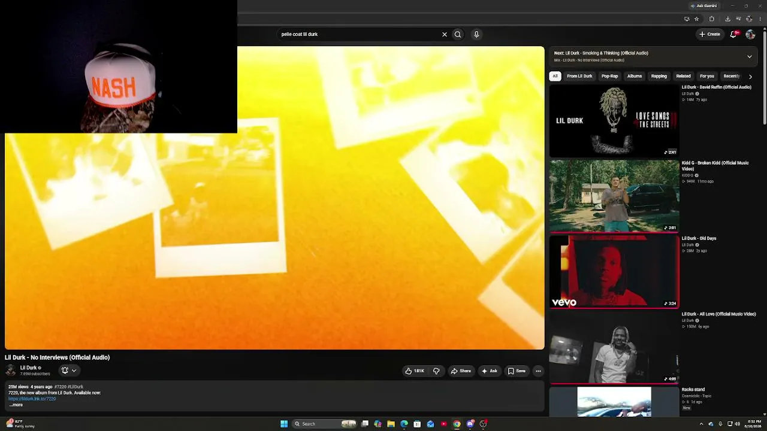767x431 pixels.
Task: Open the lildurk.lnk.to/7220 link
Action: point(32,399)
